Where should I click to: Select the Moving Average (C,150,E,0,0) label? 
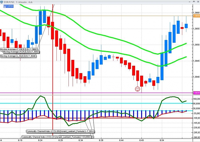click(19, 49)
